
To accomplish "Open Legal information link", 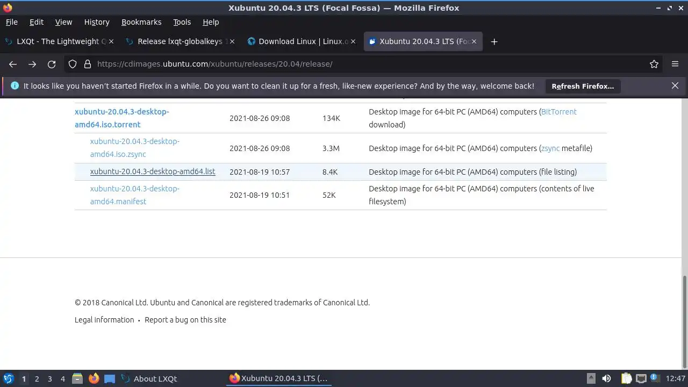I will (x=104, y=320).
